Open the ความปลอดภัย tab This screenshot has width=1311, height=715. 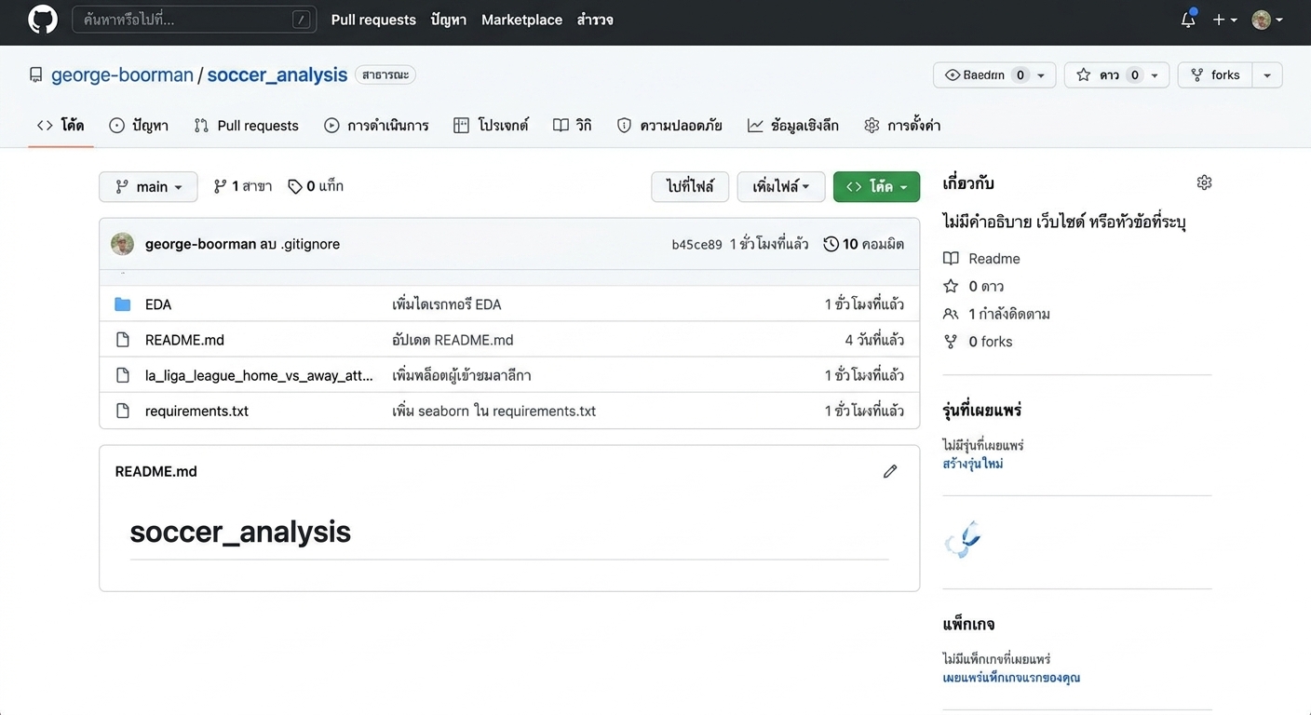click(669, 125)
